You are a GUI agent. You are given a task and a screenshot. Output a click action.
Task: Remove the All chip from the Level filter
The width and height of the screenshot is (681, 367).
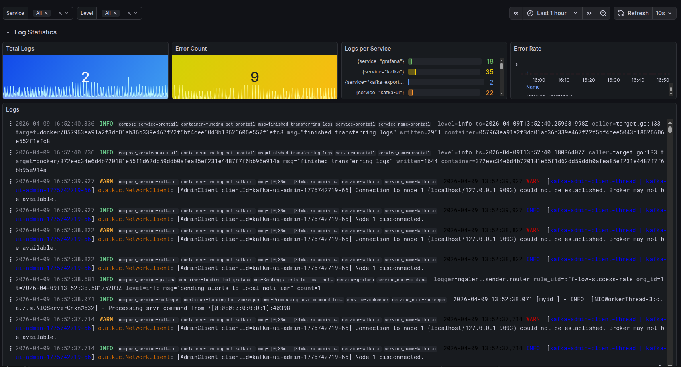(x=115, y=13)
